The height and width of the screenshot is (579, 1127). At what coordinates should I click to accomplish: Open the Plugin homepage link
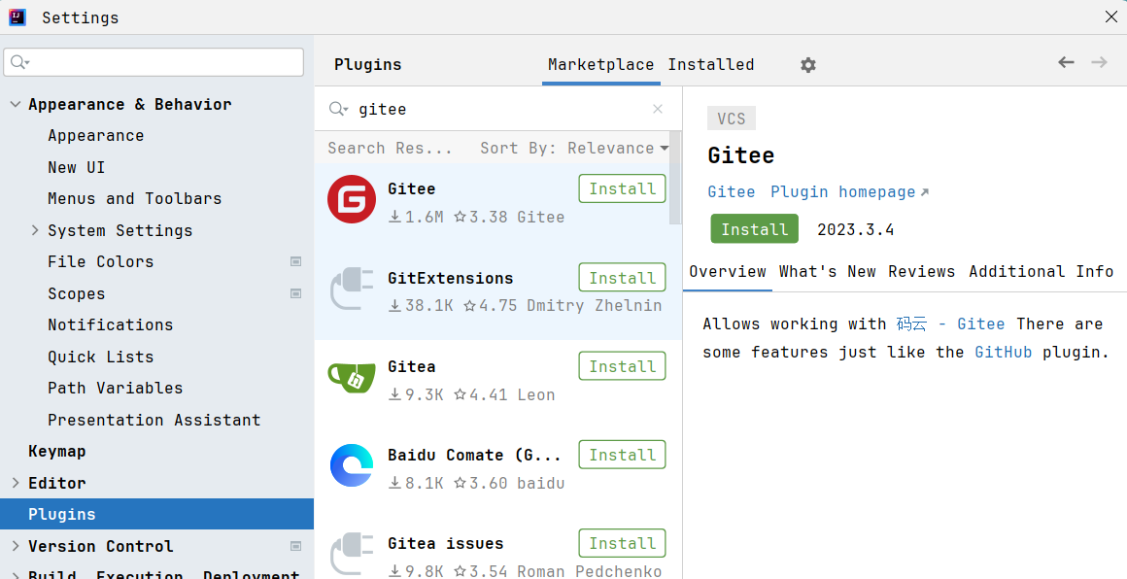[849, 191]
